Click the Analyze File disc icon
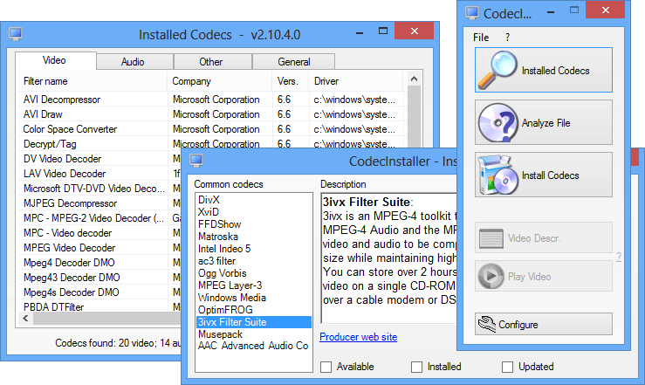Image resolution: width=645 pixels, height=385 pixels. click(498, 122)
